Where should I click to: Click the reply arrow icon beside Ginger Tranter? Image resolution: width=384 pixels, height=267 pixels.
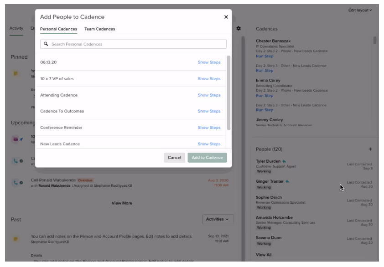coord(287,181)
